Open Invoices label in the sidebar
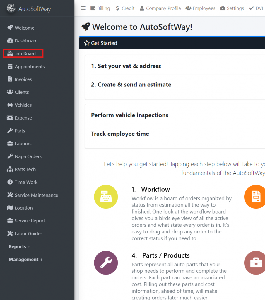The image size is (265, 300). 23,79
